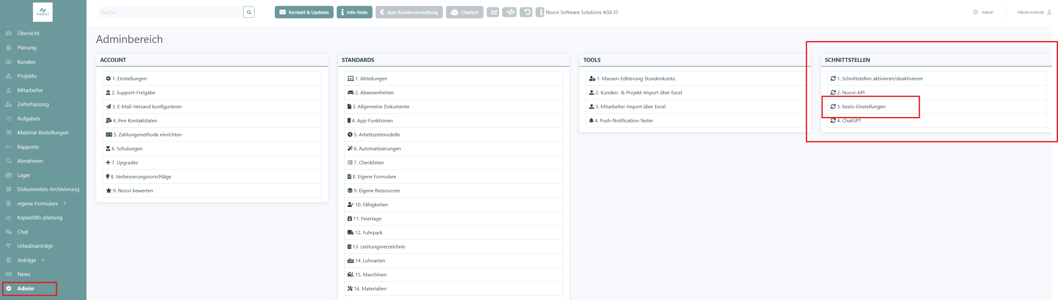The image size is (1058, 300).
Task: Click the Kapazitäts-planung chart icon
Action: tap(9, 218)
